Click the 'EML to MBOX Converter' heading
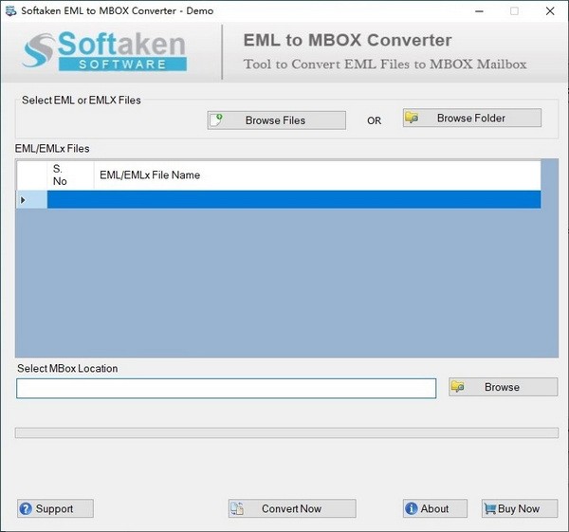The image size is (569, 532). [348, 40]
